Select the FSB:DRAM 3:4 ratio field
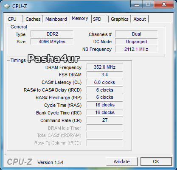177x170 pixels. coord(105,75)
